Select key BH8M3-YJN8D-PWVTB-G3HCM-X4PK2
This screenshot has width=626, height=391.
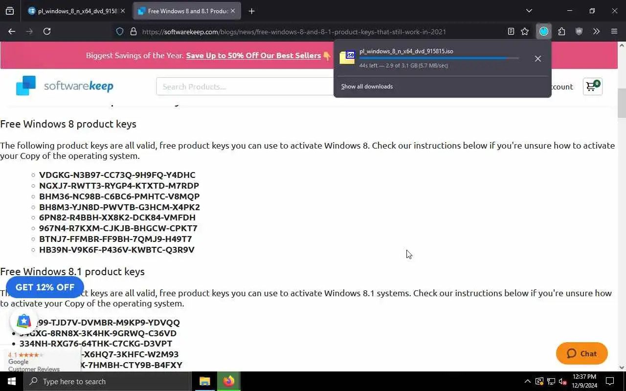[x=119, y=207]
